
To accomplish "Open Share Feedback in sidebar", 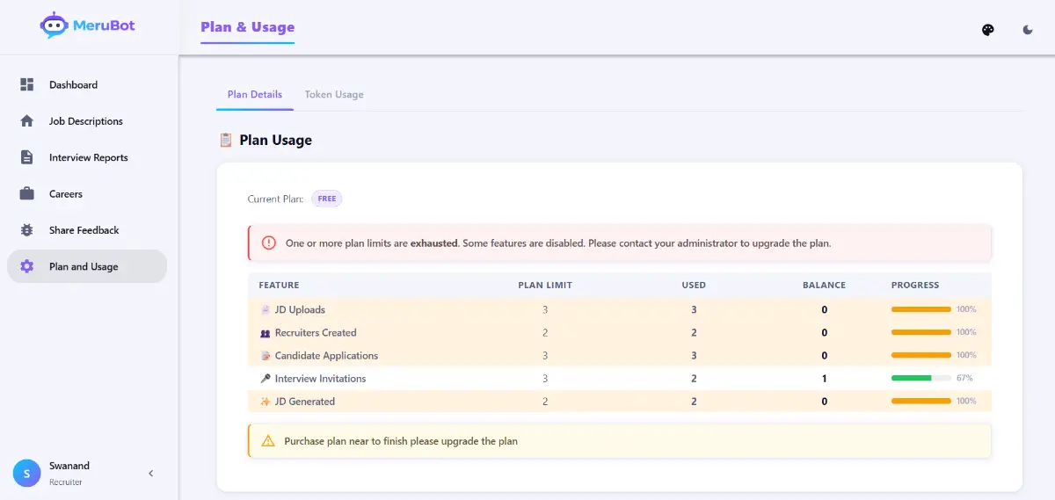I will (87, 230).
